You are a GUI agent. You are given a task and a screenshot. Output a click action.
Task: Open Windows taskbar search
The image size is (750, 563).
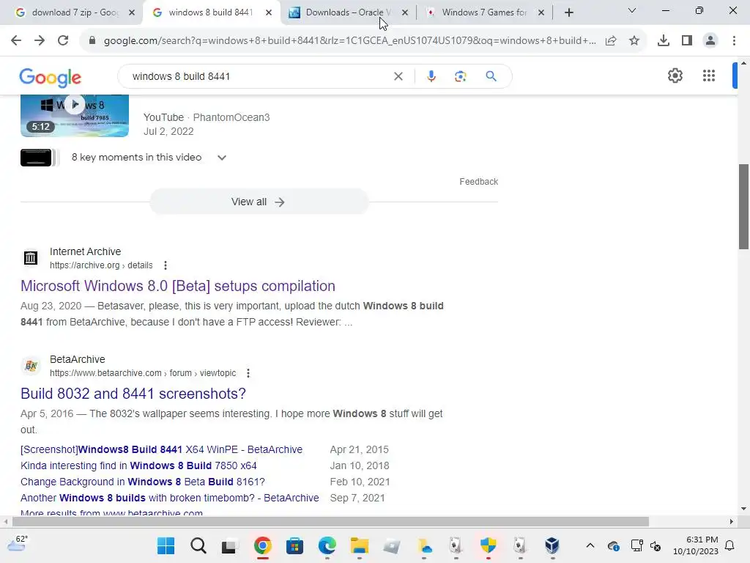(198, 545)
